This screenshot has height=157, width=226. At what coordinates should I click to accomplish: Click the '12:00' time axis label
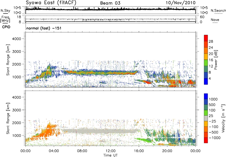click(110, 151)
